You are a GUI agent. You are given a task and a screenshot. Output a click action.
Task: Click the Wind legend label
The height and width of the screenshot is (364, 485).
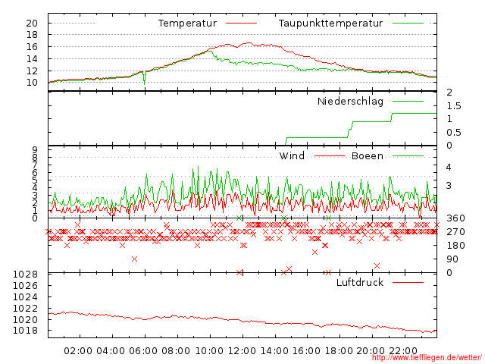[x=292, y=155]
